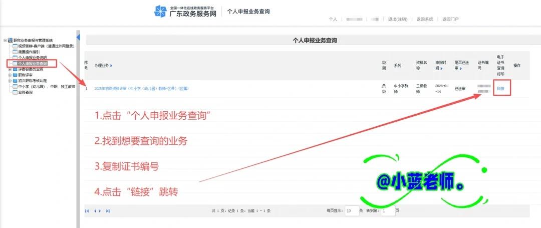Click the 返回系统 link
This screenshot has width=541, height=228.
(x=425, y=20)
